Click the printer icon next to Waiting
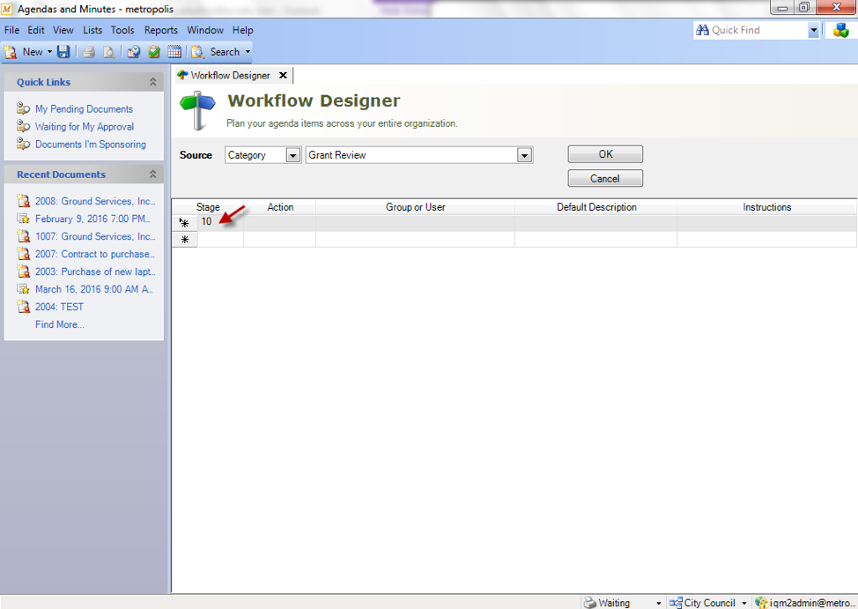This screenshot has width=858, height=609. (x=590, y=603)
